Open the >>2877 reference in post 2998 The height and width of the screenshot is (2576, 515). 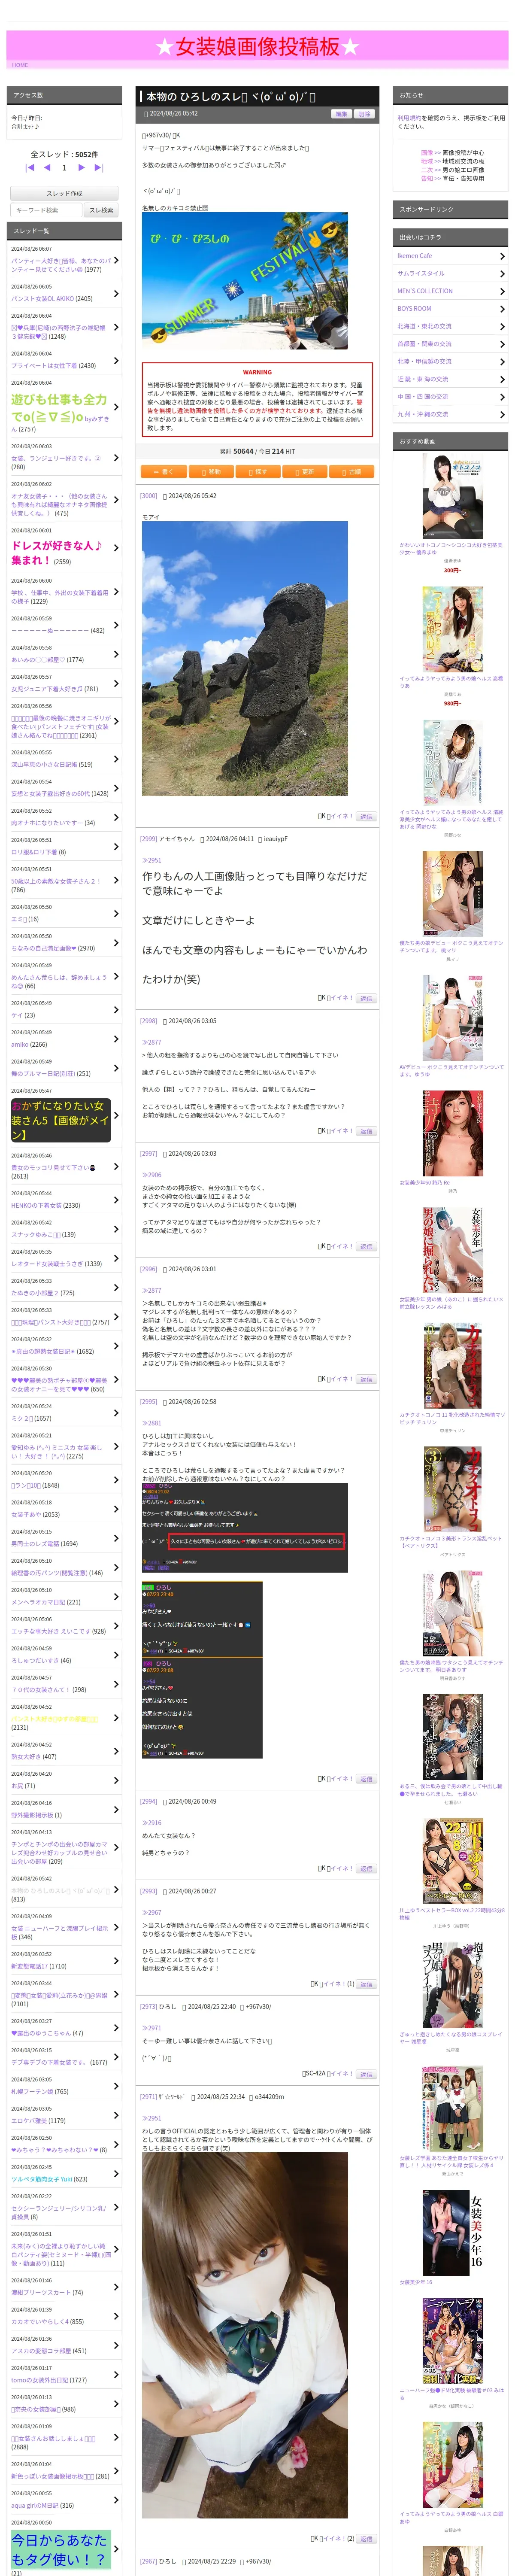(151, 1042)
